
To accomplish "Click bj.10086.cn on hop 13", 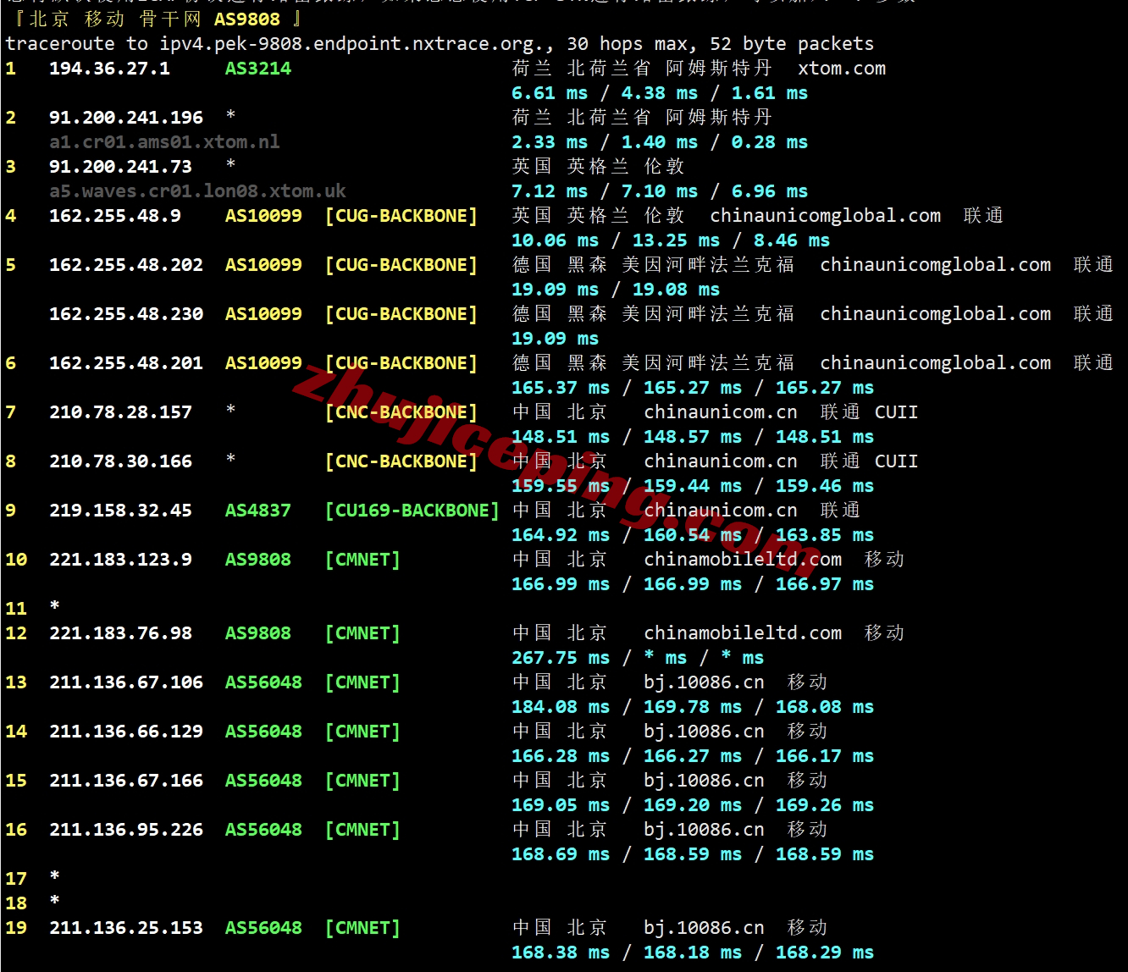I will [x=704, y=682].
